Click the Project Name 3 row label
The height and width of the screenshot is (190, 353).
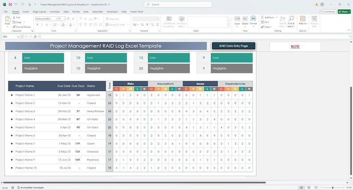pyautogui.click(x=25, y=111)
